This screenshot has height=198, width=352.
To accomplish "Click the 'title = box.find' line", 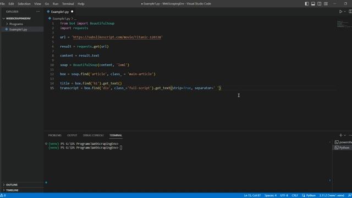I will 91,83.
